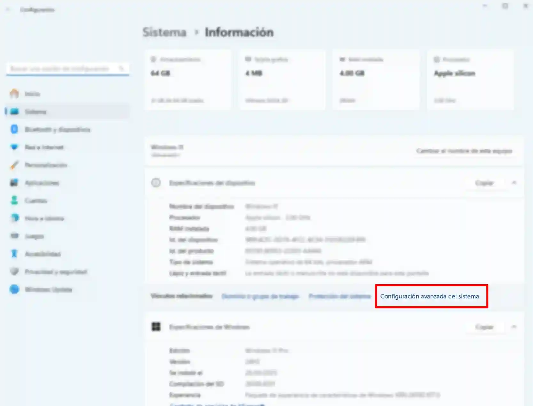The height and width of the screenshot is (406, 533).
Task: Open Red e Internet settings
Action: tap(67, 147)
